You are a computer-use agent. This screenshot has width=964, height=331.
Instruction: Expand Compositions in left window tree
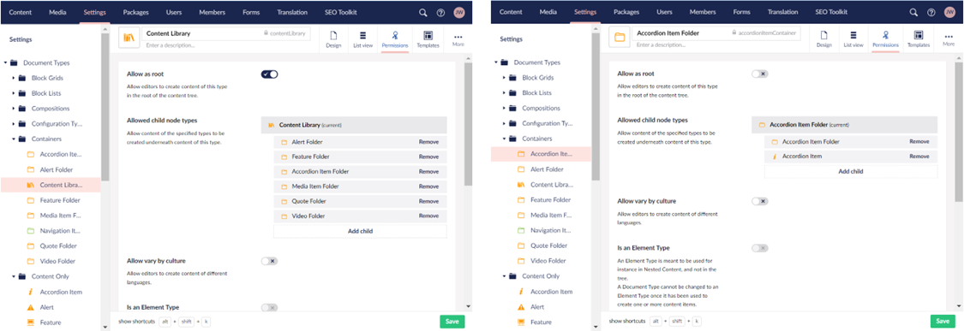[x=14, y=108]
